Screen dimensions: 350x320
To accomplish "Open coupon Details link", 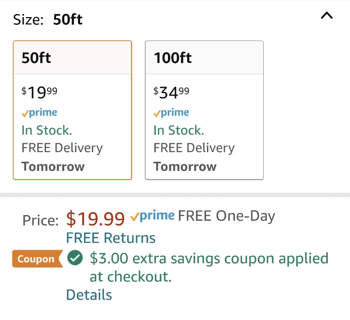I will (89, 295).
